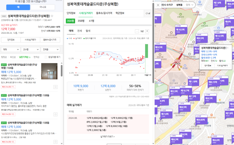Click the detail panel scrollbar thumb
This screenshot has height=145, width=234.
click(x=153, y=43)
